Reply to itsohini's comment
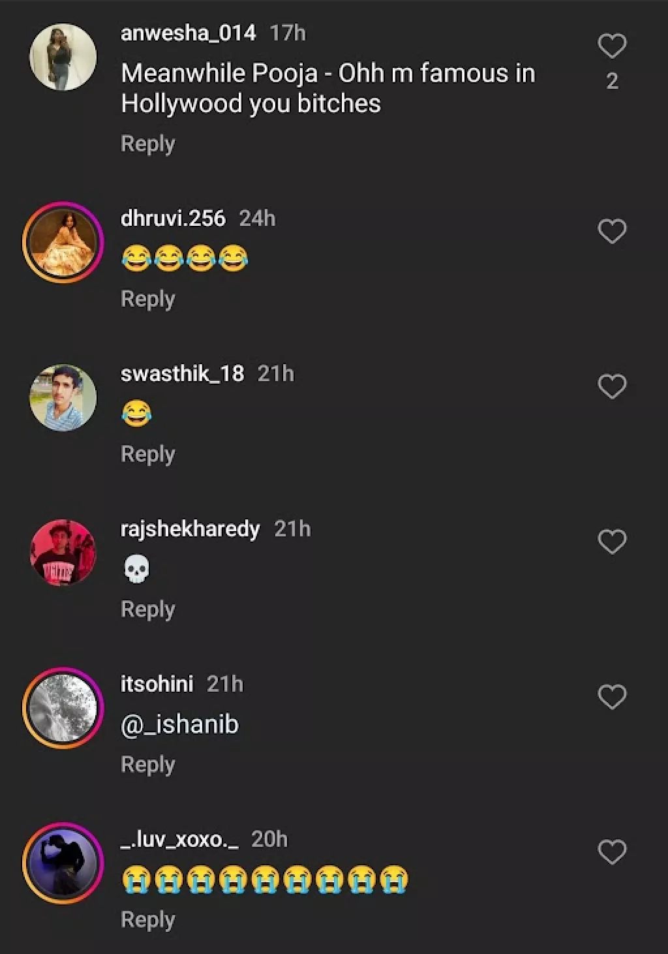 coord(148,765)
